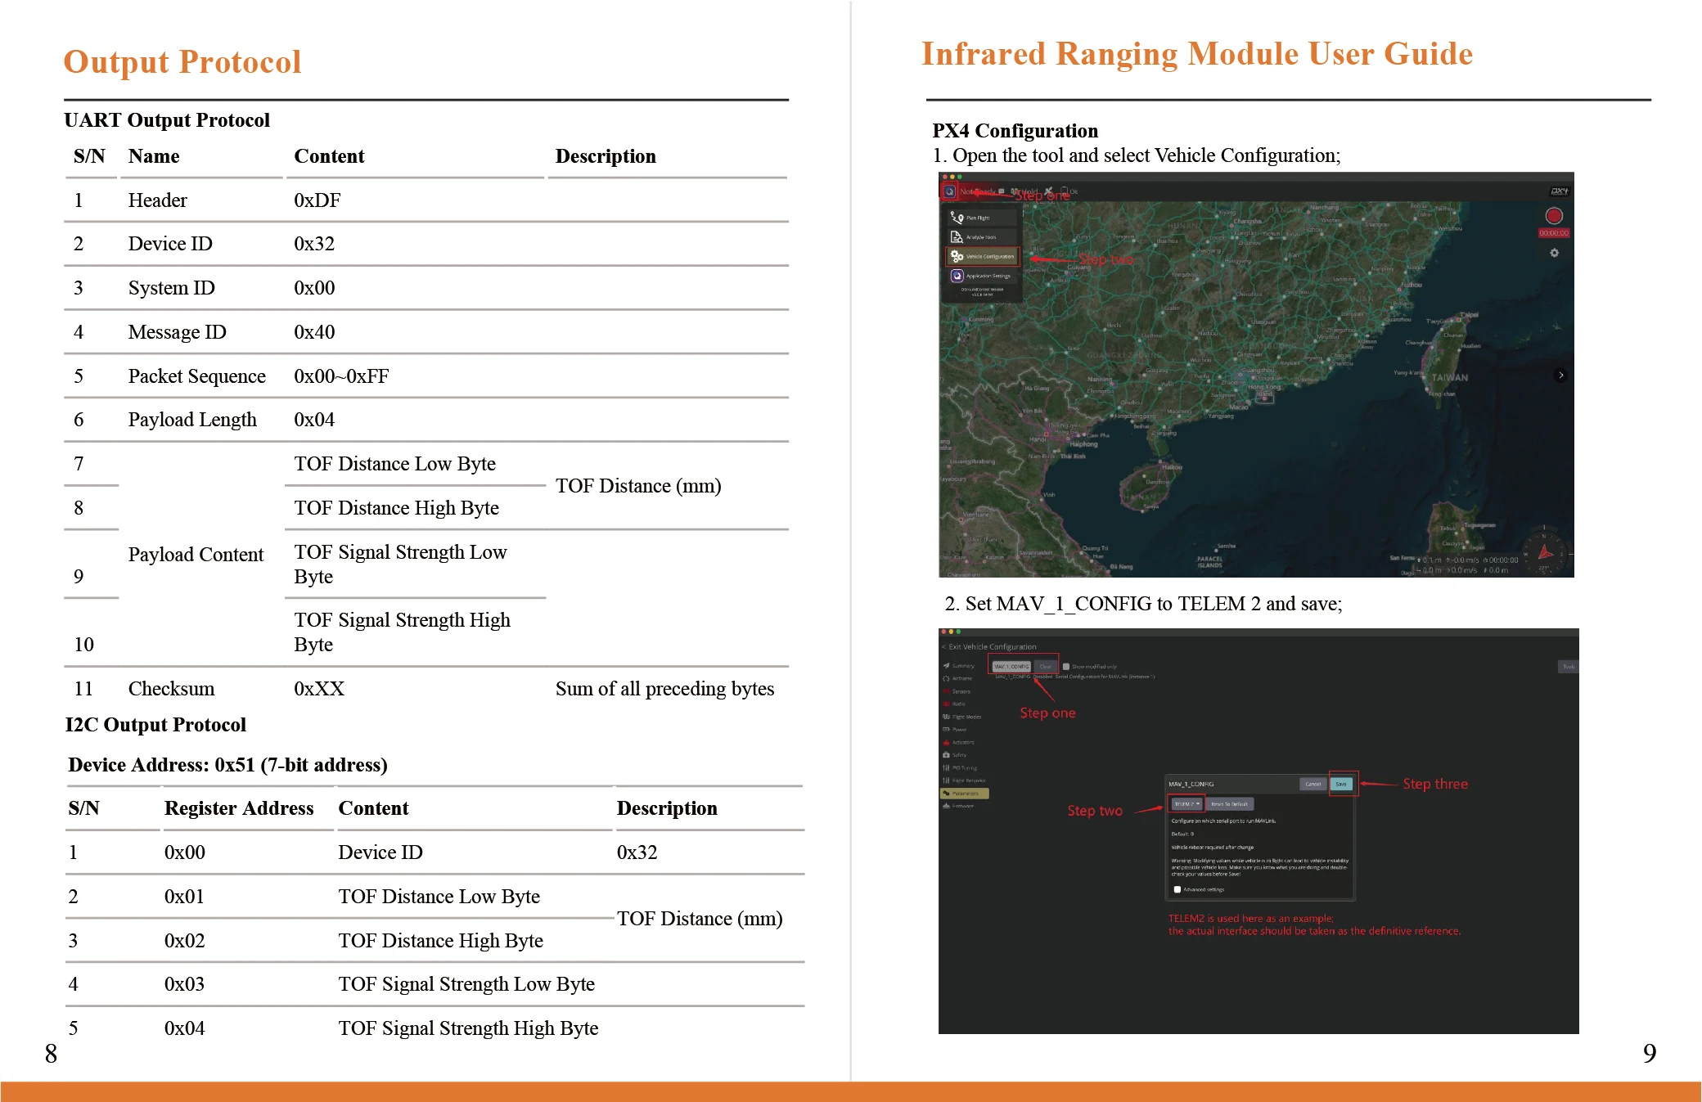Select the Parameters sidebar tab
The width and height of the screenshot is (1702, 1102).
[965, 794]
